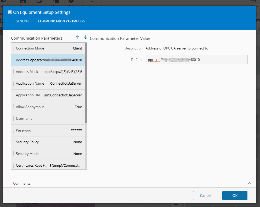Click the drag handle on Application Name row
Image resolution: width=260 pixels, height=207 pixels.
[x=13, y=83]
